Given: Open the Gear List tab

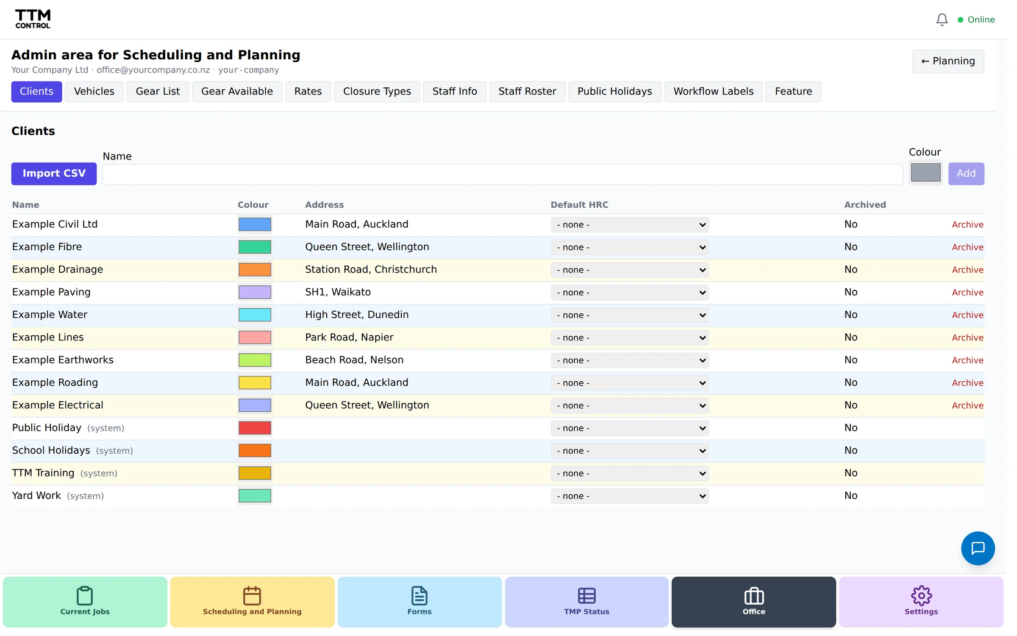Looking at the screenshot, I should point(158,92).
